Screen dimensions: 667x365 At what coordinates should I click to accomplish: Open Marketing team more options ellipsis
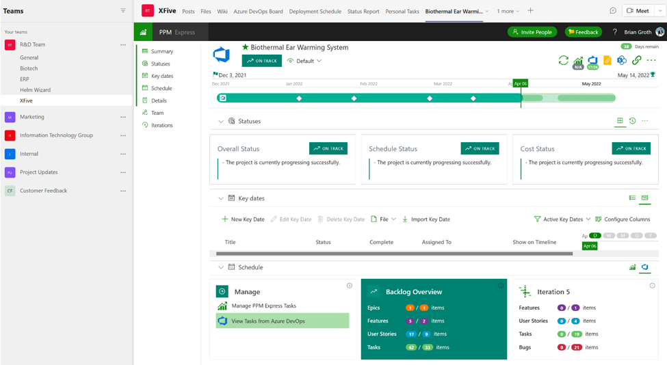123,117
